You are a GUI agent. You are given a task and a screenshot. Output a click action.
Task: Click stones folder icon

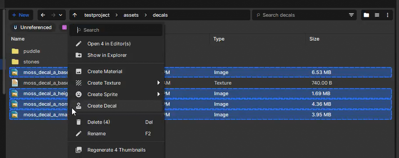(15, 62)
